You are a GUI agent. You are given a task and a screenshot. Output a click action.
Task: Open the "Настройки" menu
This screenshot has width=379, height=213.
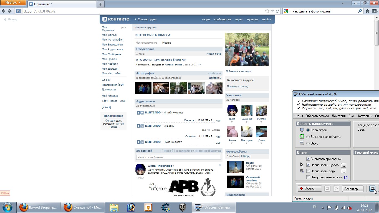pos(364,116)
